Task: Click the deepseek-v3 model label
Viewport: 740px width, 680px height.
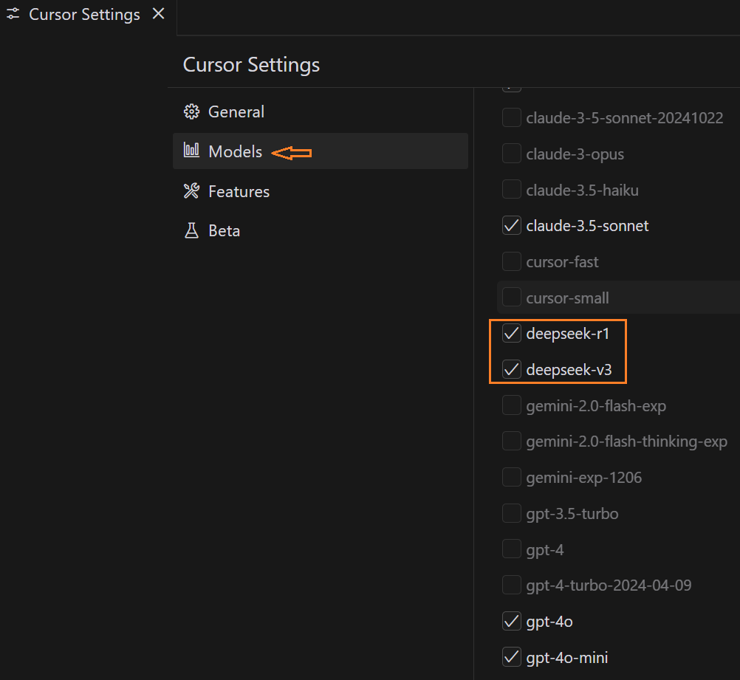Action: [569, 369]
